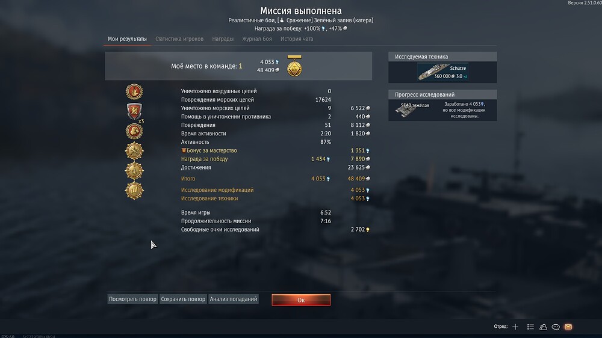Click the gold order medal beside team place
Image resolution: width=602 pixels, height=338 pixels.
click(x=294, y=66)
